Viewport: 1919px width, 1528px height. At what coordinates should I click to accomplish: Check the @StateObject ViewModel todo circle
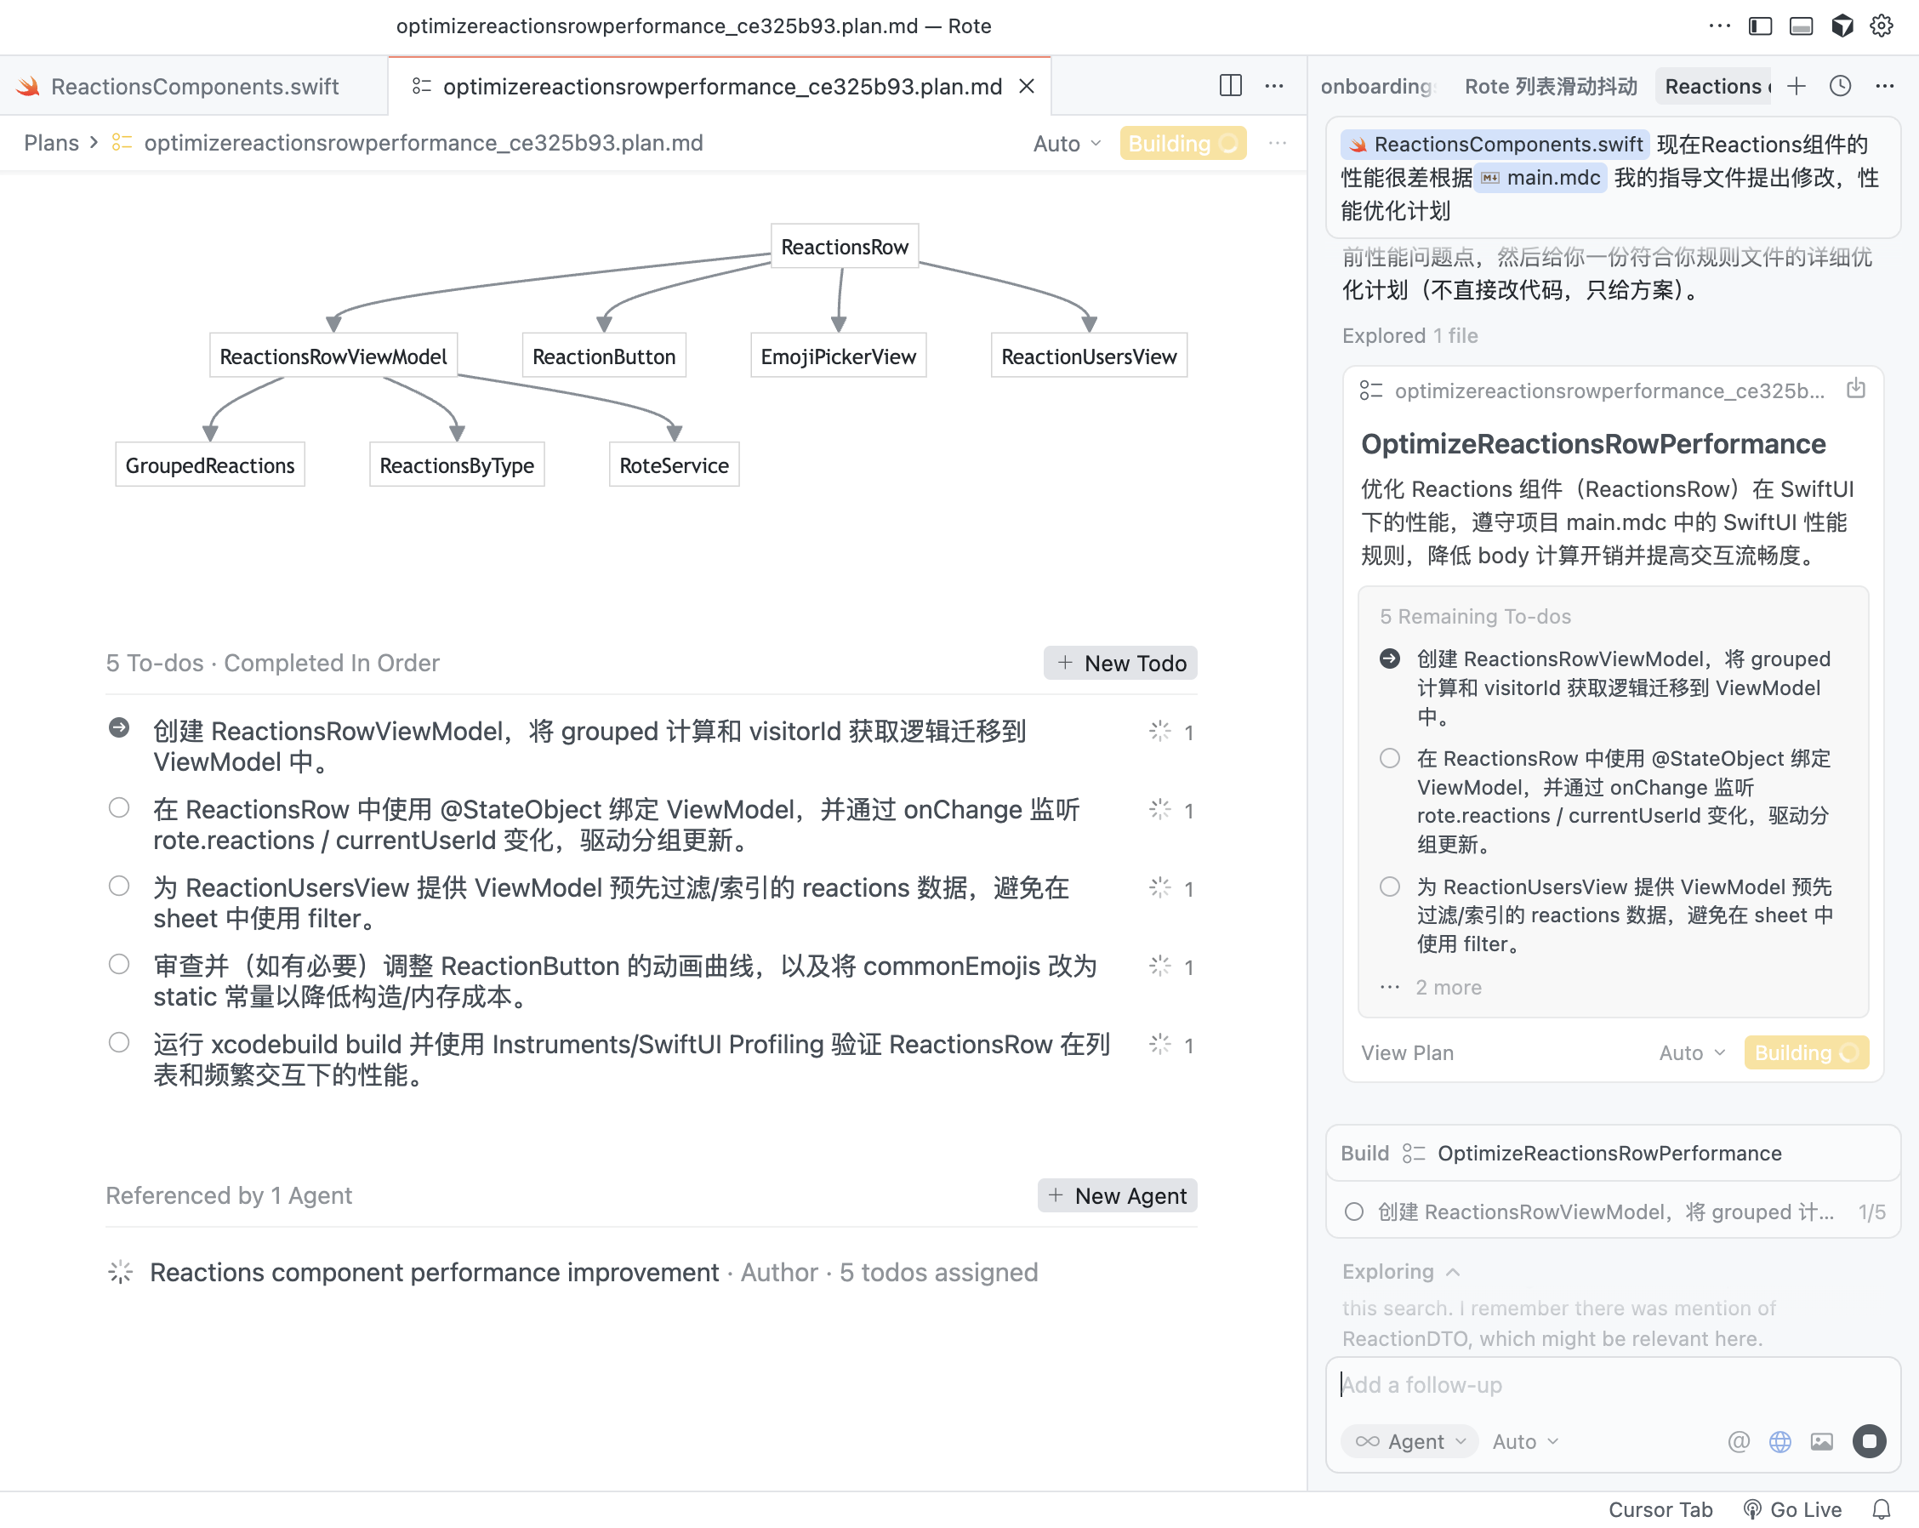[118, 807]
